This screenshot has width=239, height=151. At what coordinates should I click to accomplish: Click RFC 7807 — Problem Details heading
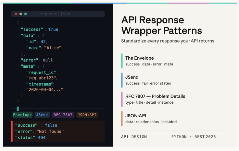pos(155,96)
